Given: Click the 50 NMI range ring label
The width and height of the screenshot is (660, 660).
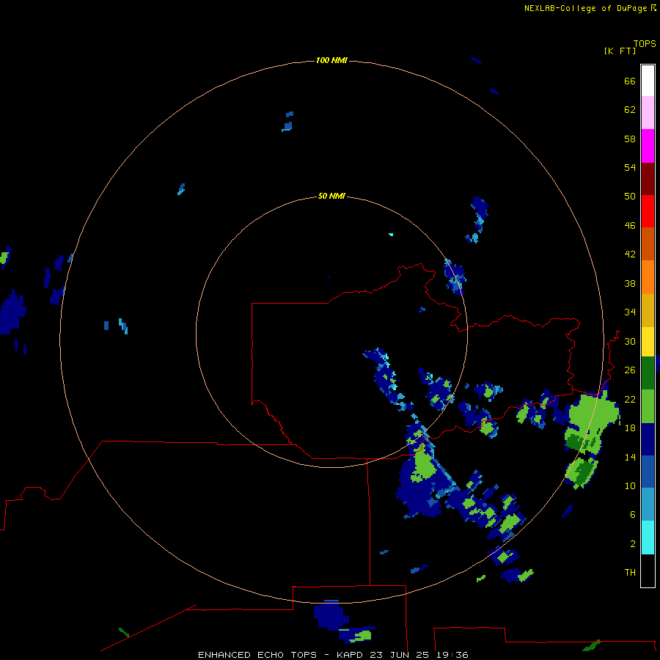Looking at the screenshot, I should (x=331, y=196).
